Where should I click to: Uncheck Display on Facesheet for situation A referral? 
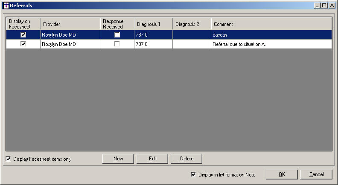tap(23, 44)
